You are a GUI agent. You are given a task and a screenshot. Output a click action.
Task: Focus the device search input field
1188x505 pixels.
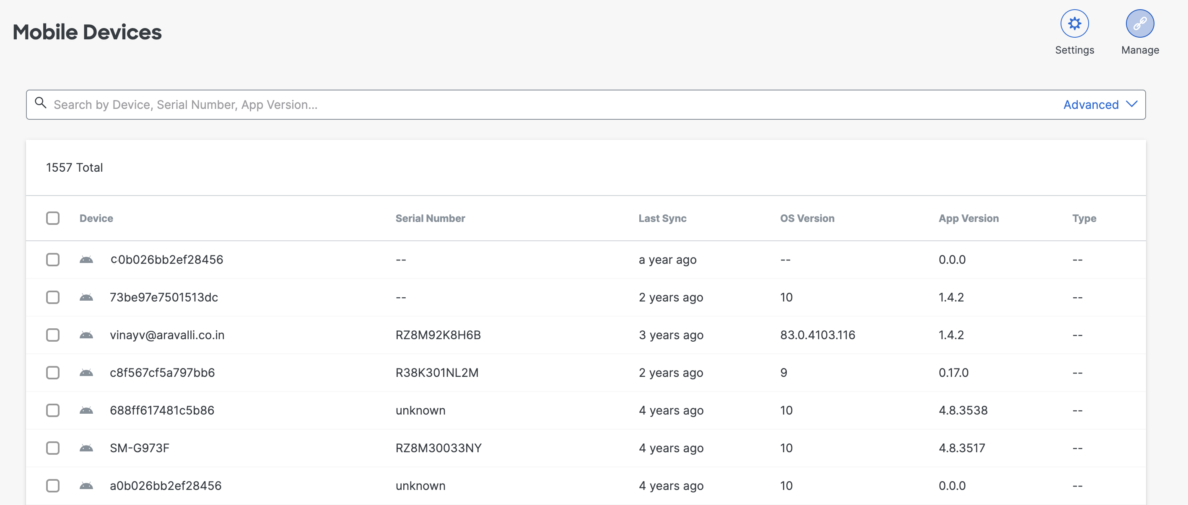553,105
